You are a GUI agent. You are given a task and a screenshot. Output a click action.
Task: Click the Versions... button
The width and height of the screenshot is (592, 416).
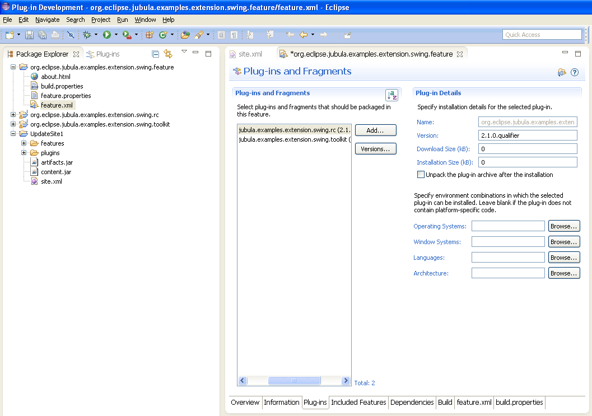[376, 149]
